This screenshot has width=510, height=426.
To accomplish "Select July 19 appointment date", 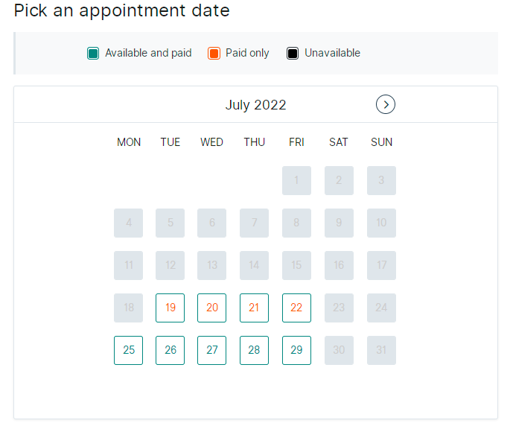I will click(x=170, y=308).
